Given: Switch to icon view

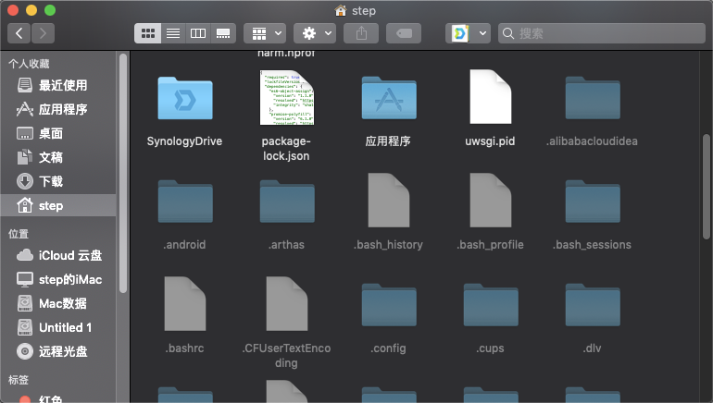Looking at the screenshot, I should [x=148, y=33].
